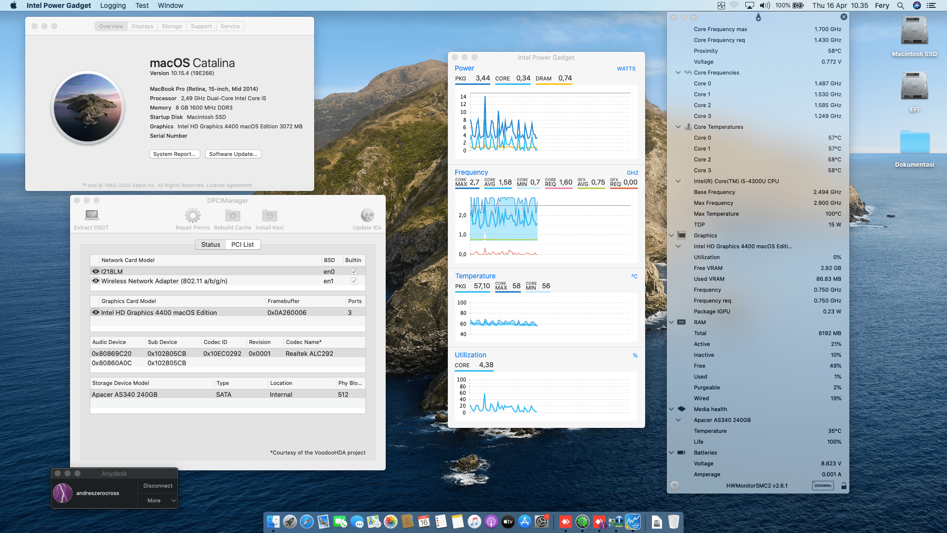This screenshot has width=947, height=533.
Task: Open the Storage tab in About This Mac
Action: 172,26
